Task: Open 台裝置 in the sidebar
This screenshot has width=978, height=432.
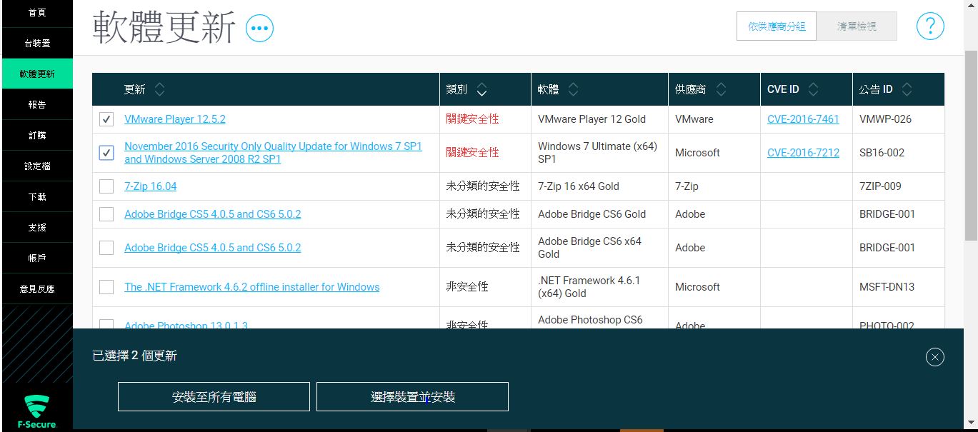Action: [x=37, y=44]
